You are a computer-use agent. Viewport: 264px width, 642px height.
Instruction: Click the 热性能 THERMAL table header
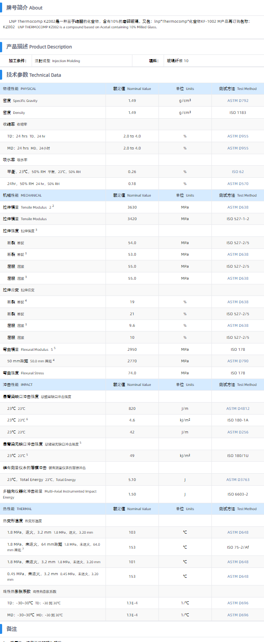click(17, 509)
